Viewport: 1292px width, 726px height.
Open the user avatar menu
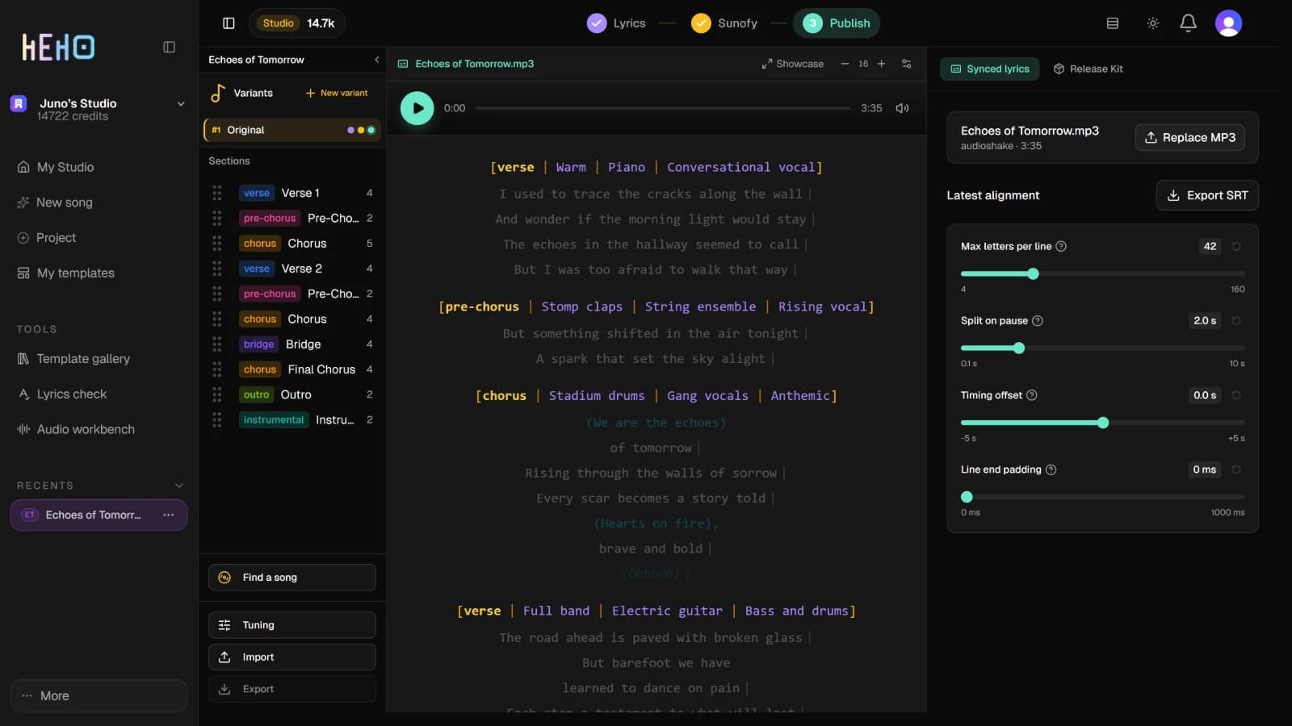pos(1228,23)
